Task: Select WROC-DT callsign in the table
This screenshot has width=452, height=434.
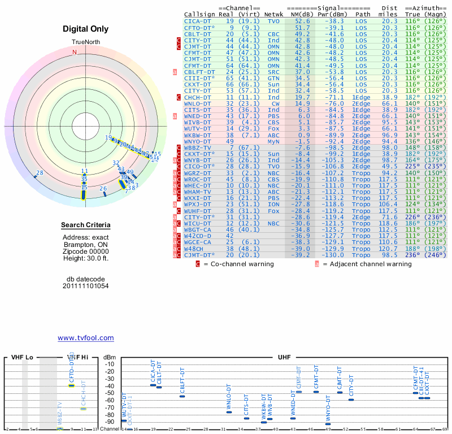Action: coord(197,179)
